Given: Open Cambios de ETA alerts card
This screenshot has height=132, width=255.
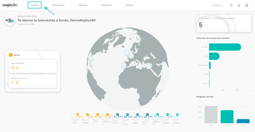Looking at the screenshot, I should point(33,81).
